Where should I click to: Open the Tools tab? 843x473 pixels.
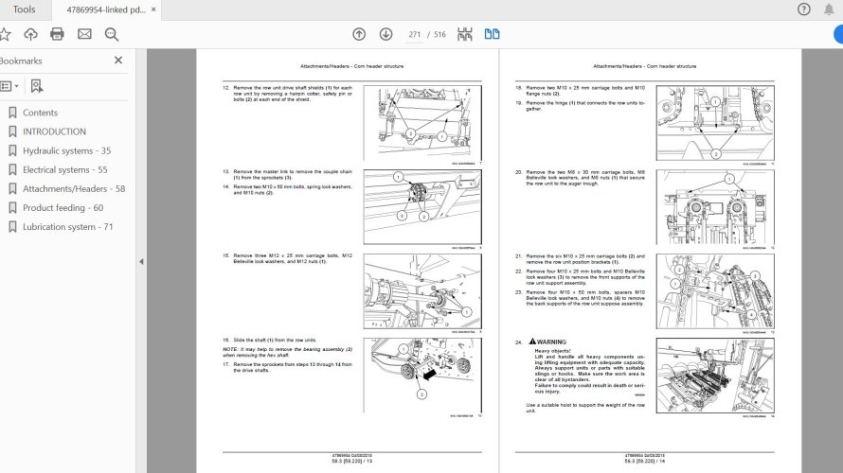25,9
